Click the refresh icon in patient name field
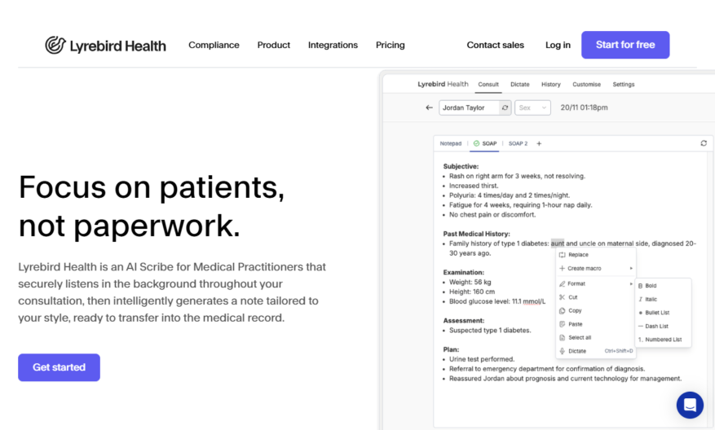This screenshot has width=715, height=430. point(505,107)
